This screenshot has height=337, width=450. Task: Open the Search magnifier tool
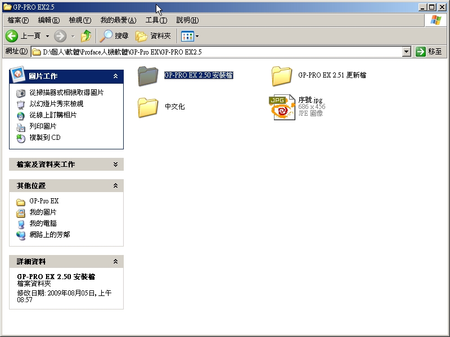click(x=107, y=36)
